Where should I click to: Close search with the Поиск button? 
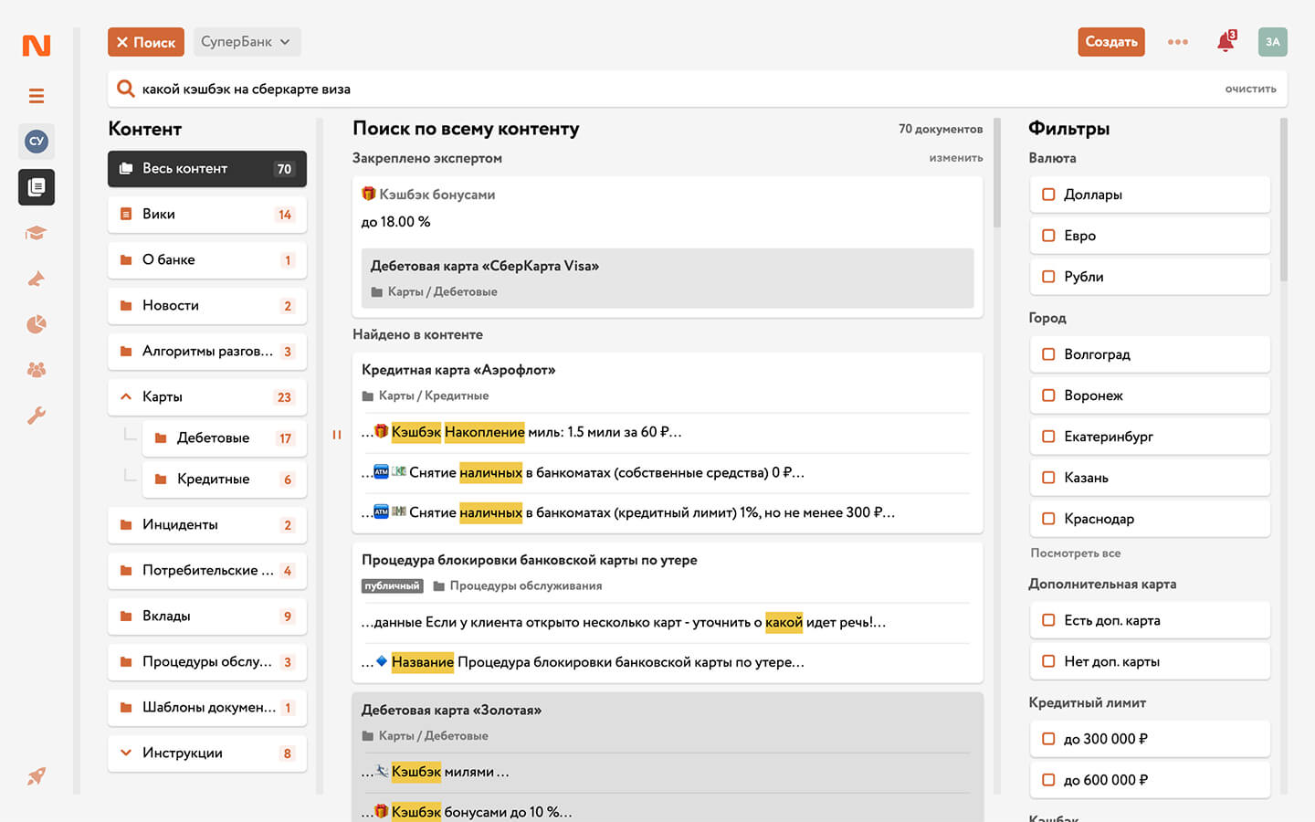pyautogui.click(x=146, y=42)
